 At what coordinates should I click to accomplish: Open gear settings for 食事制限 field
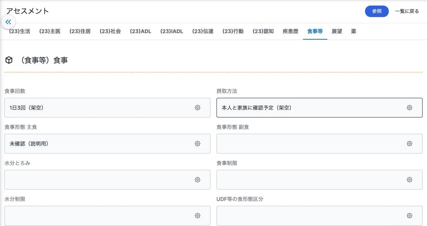click(409, 180)
